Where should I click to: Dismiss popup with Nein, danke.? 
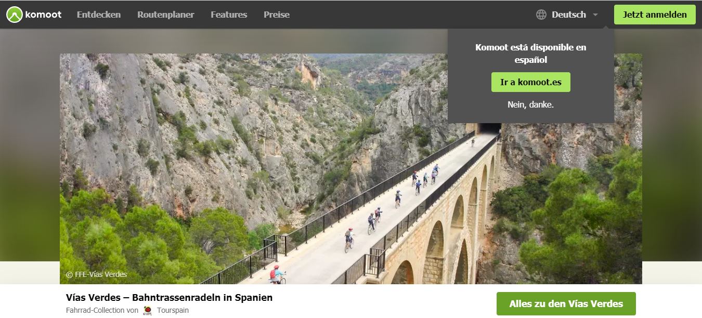tap(531, 104)
